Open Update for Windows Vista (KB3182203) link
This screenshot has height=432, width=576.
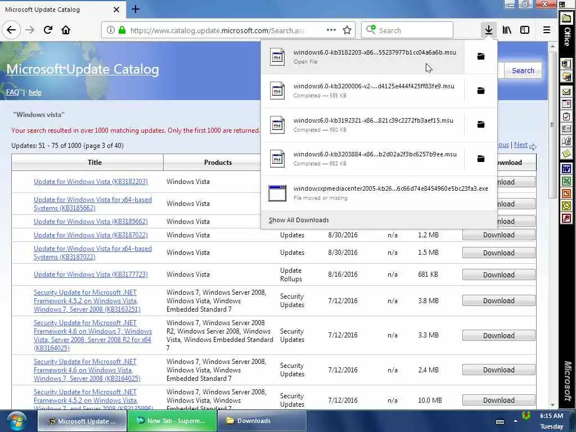tap(91, 182)
